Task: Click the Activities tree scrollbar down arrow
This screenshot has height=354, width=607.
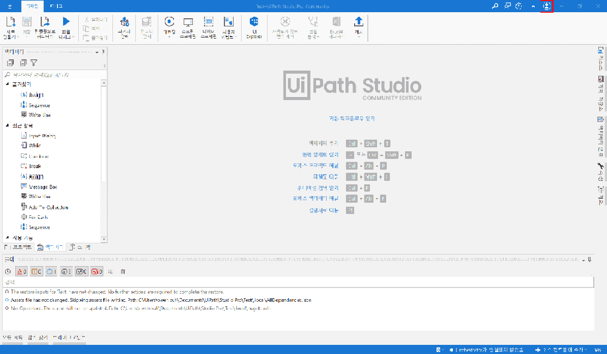Action: [104, 239]
